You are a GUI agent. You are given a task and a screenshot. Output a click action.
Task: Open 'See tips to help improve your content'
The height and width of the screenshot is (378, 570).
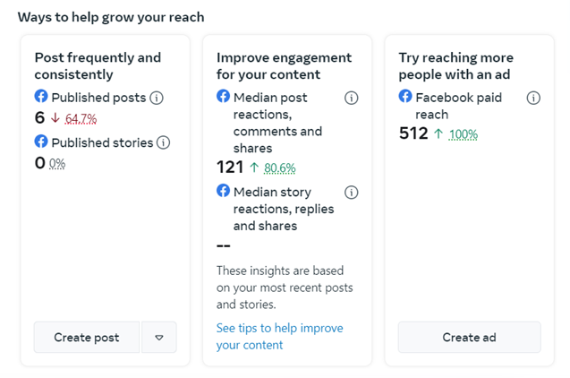tap(279, 336)
